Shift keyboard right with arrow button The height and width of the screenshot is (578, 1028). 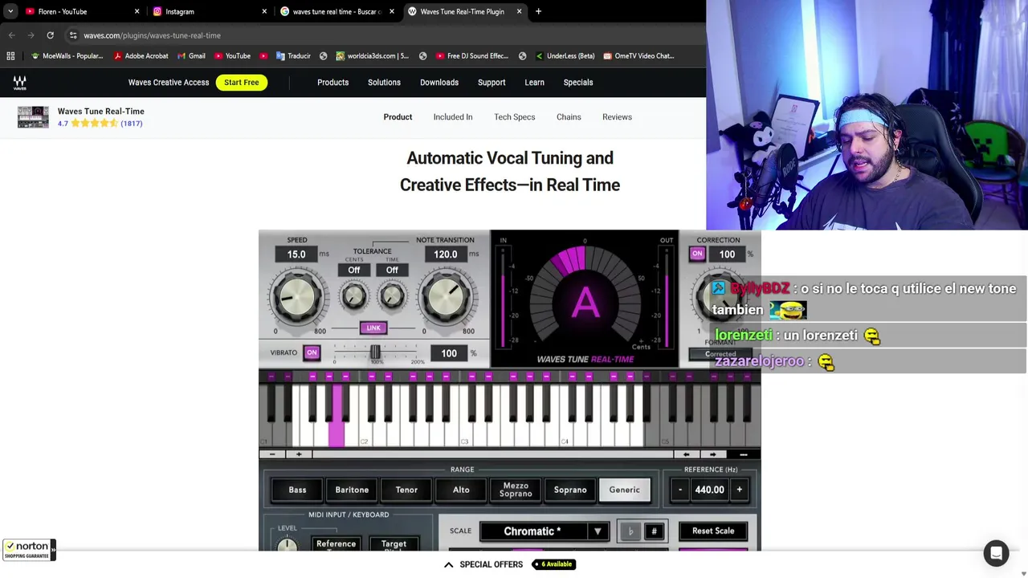pos(712,454)
